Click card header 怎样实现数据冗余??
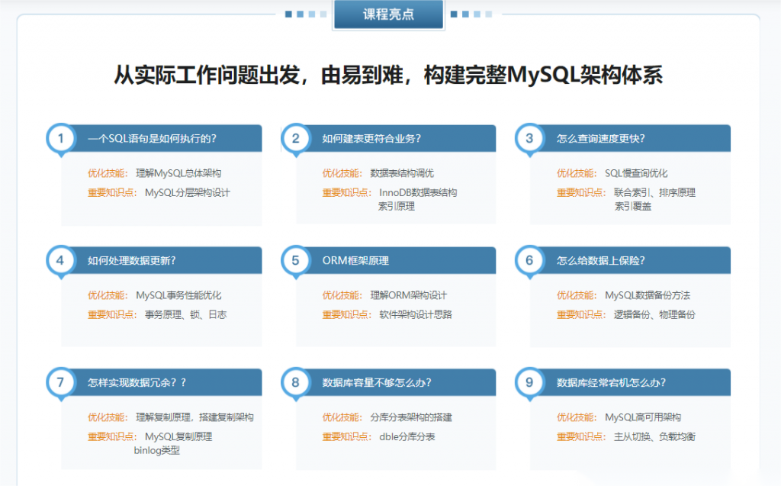Screen dimensions: 781x486 pyautogui.click(x=162, y=382)
